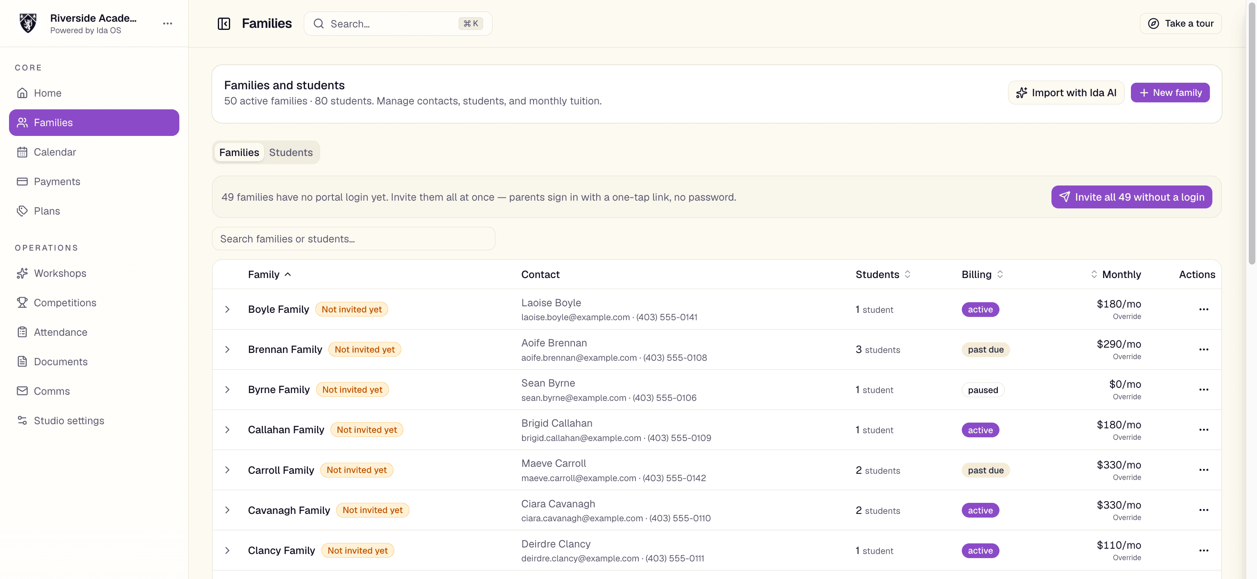Expand the Carroll Family row
This screenshot has height=579, width=1257.
(227, 470)
